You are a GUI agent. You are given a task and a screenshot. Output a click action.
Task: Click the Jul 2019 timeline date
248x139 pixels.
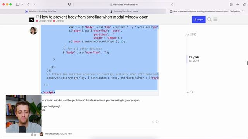click(194, 61)
